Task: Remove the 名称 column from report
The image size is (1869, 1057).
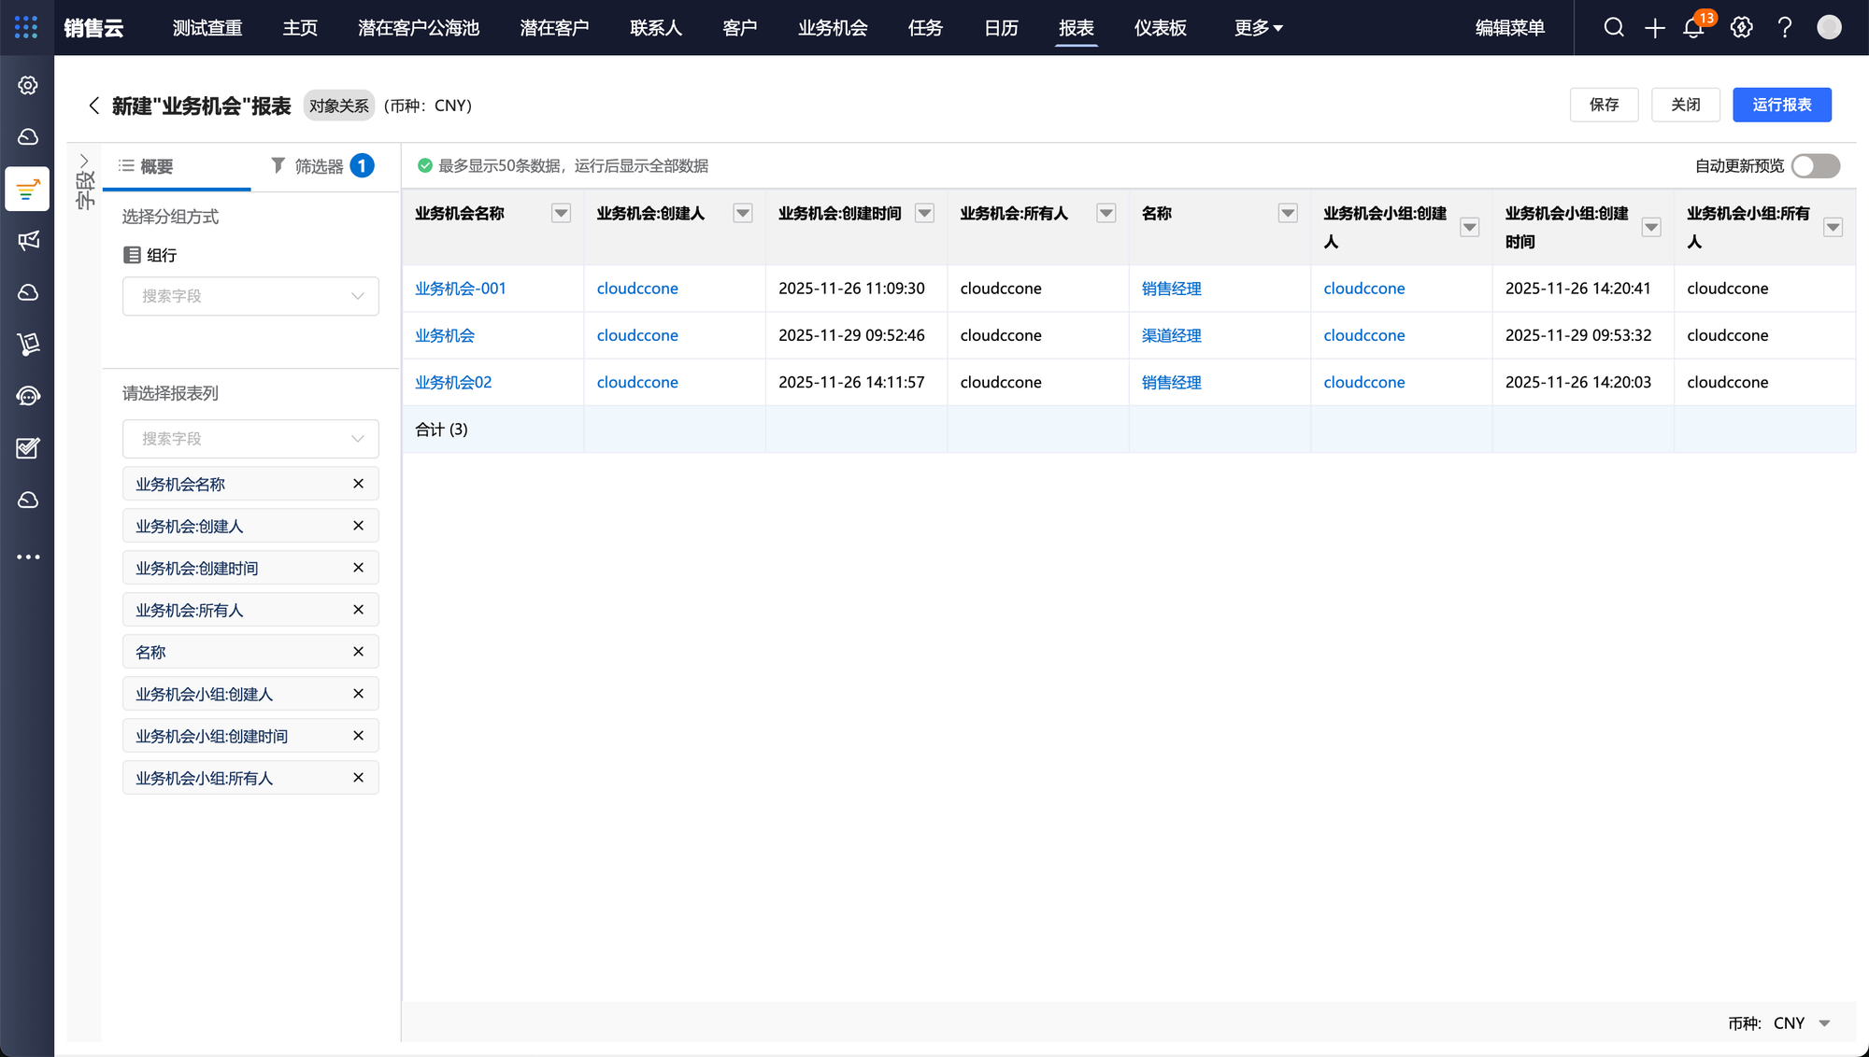Action: click(x=358, y=652)
